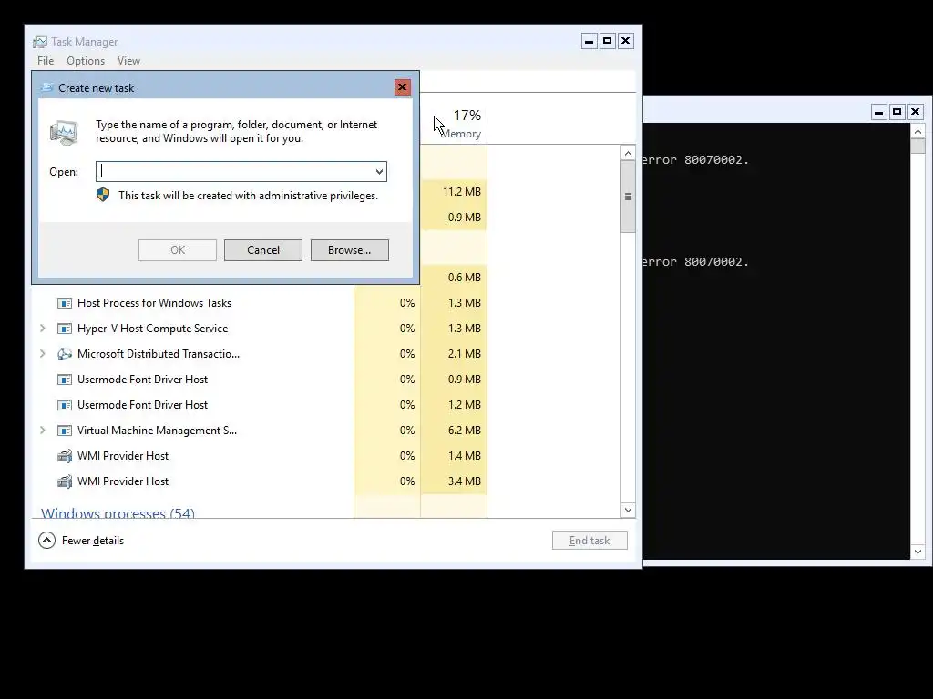933x699 pixels.
Task: Click the administrative privileges shield icon
Action: [x=103, y=195]
